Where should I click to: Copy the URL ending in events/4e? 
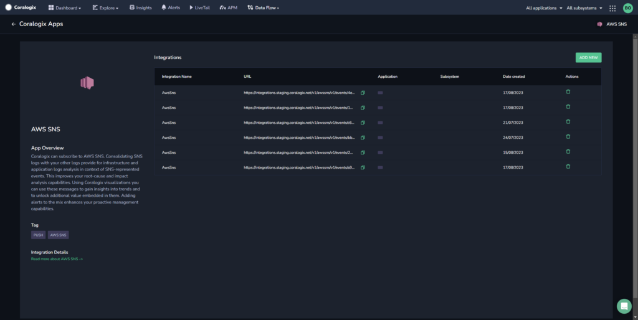[363, 93]
